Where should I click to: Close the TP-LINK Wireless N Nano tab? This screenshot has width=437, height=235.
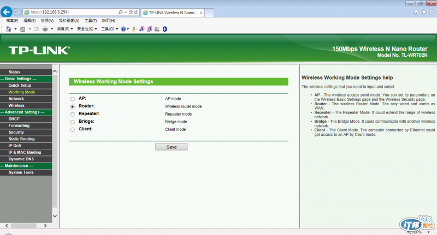point(201,13)
